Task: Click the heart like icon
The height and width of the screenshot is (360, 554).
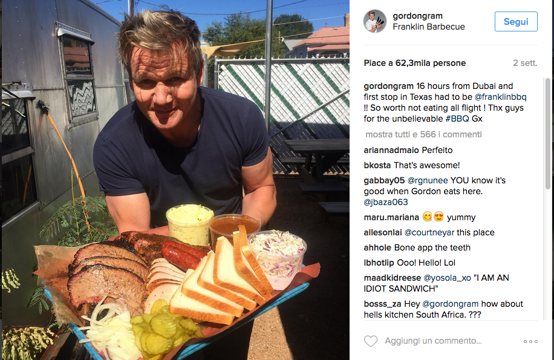Action: pos(371,341)
